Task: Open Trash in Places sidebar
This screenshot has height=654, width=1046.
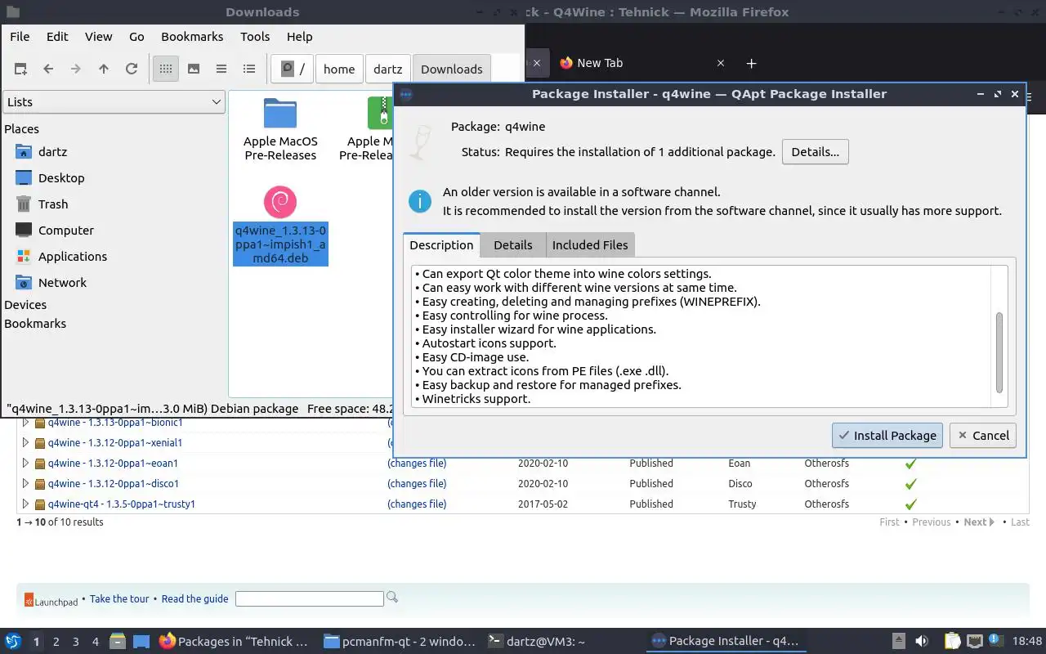Action: (53, 204)
